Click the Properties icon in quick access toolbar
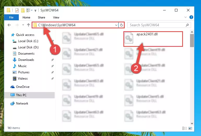 pos(17,10)
